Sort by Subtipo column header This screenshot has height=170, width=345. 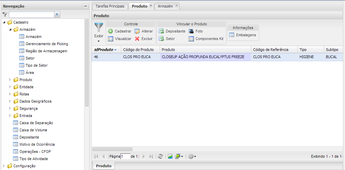click(333, 50)
